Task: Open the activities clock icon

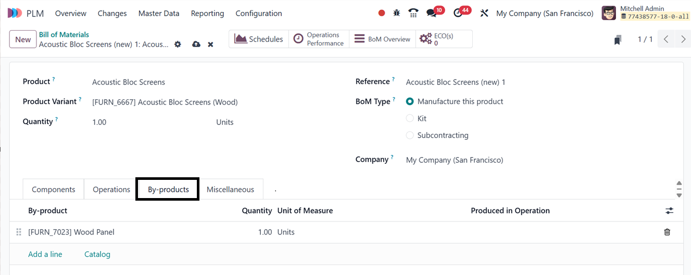Action: tap(458, 13)
